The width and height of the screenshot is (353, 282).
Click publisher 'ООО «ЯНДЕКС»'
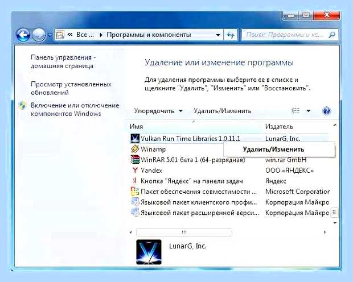point(289,171)
